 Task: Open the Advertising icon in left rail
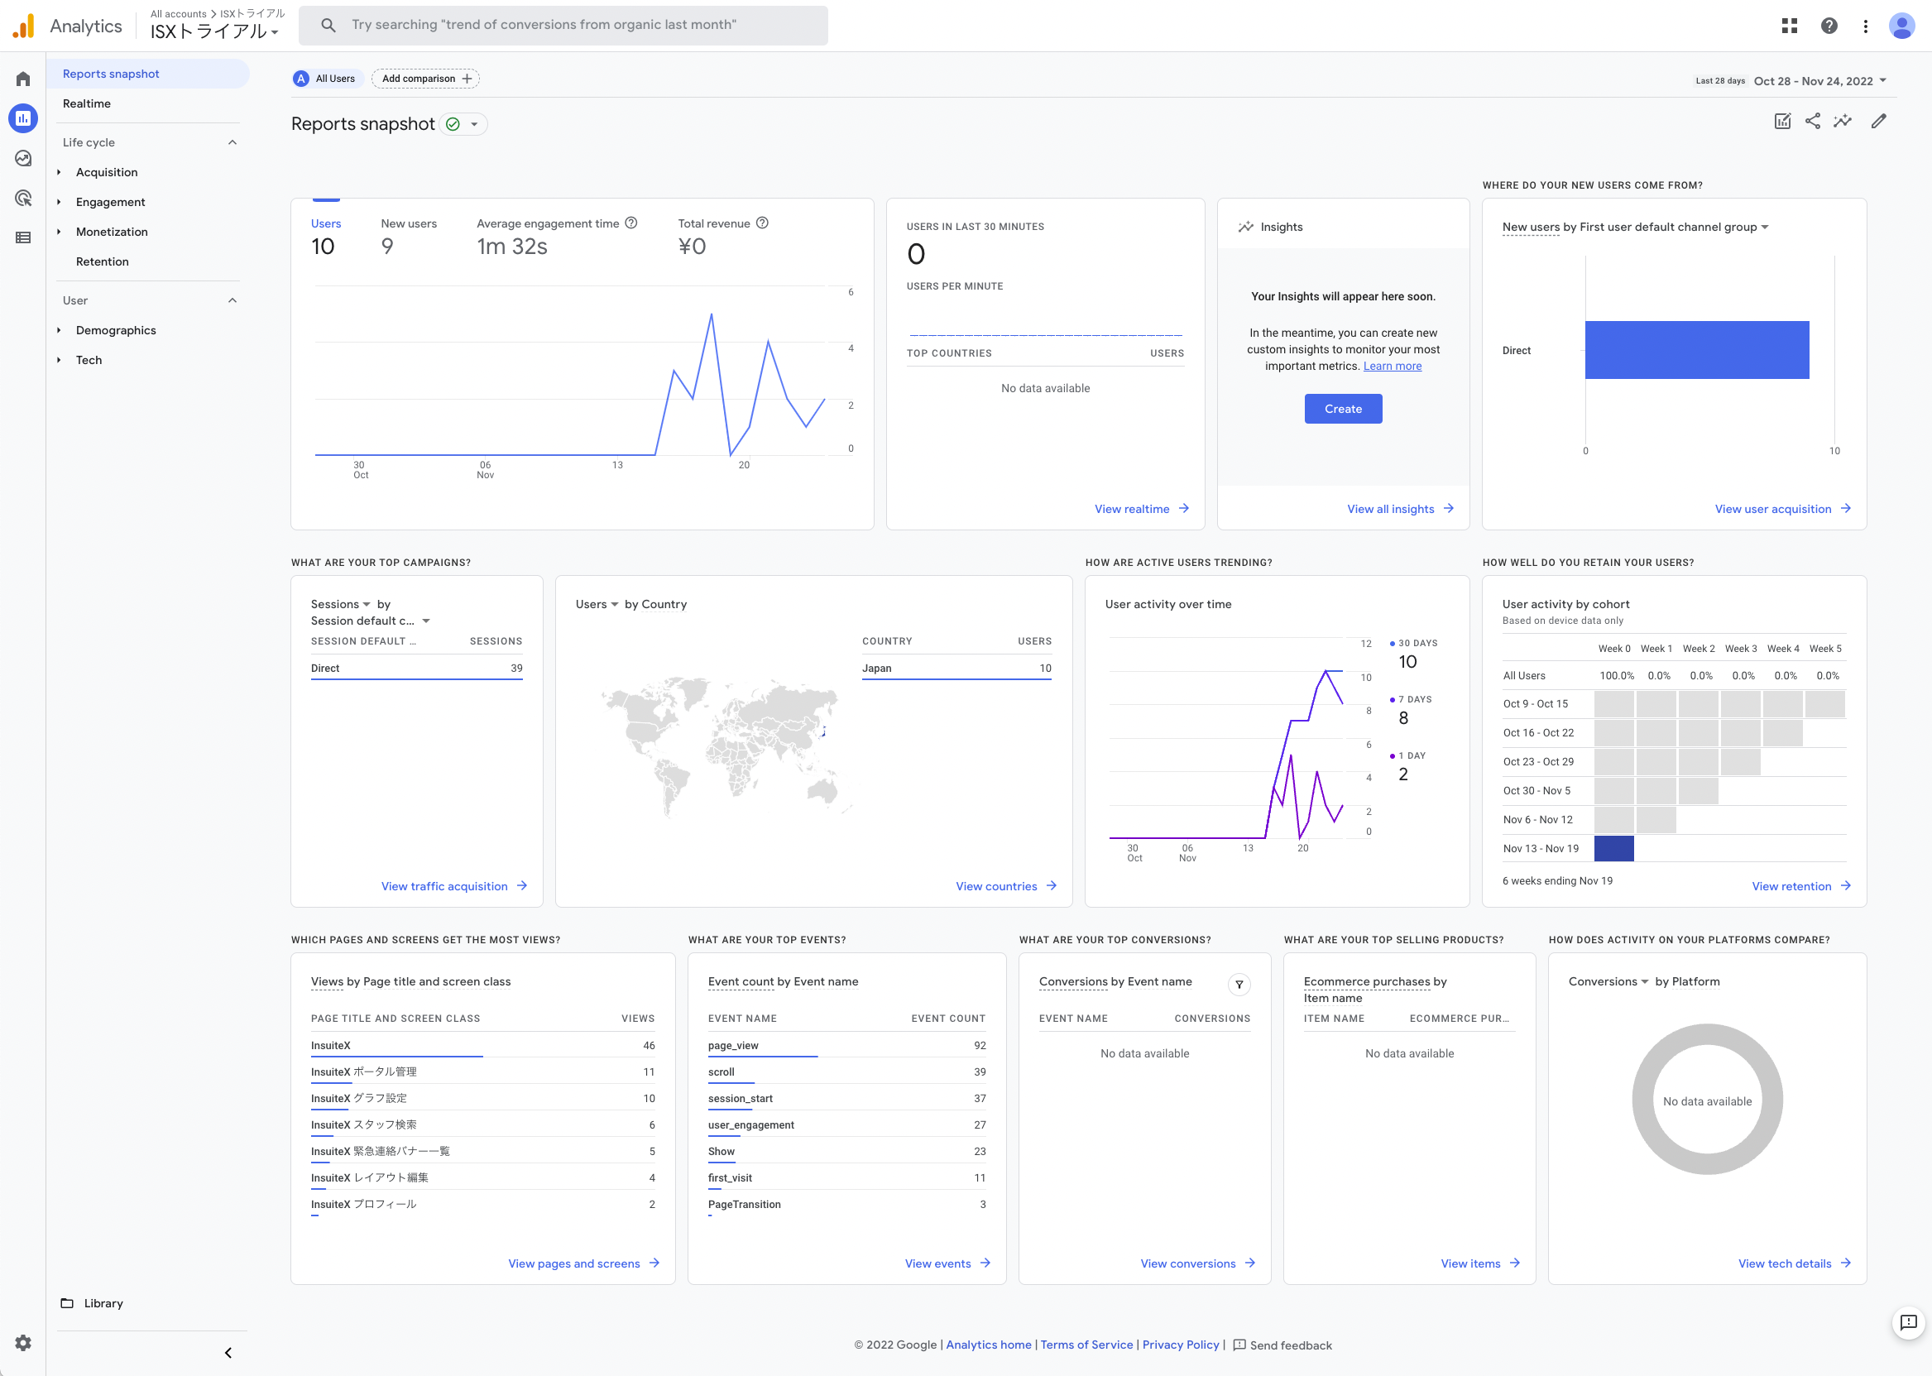pos(23,199)
